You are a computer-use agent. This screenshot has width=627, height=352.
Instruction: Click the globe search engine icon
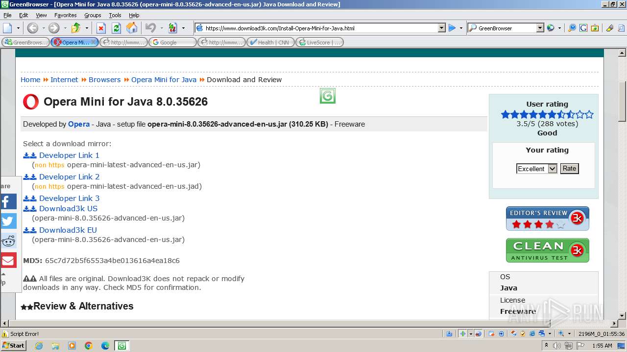[551, 28]
